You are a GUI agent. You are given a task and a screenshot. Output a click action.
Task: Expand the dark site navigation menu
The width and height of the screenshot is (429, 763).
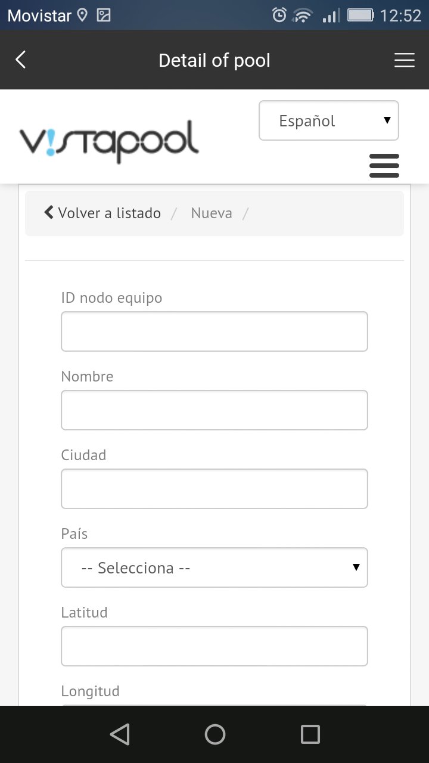[x=384, y=165]
